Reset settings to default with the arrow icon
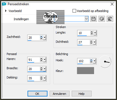The height and width of the screenshot is (100, 117). 110,19
